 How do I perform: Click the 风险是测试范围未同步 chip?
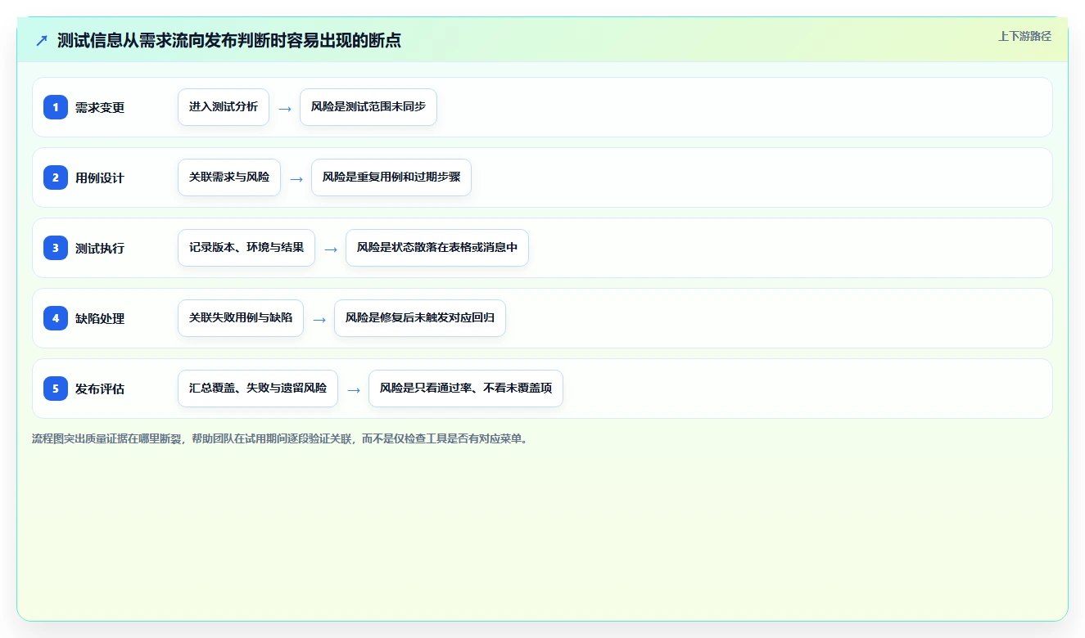pyautogui.click(x=368, y=107)
